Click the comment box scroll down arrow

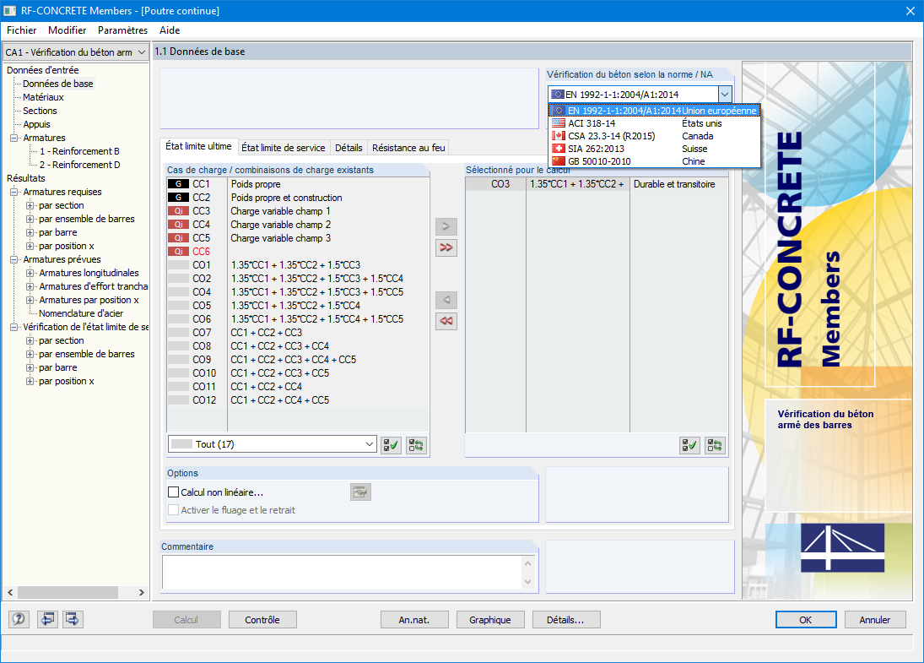pos(528,582)
